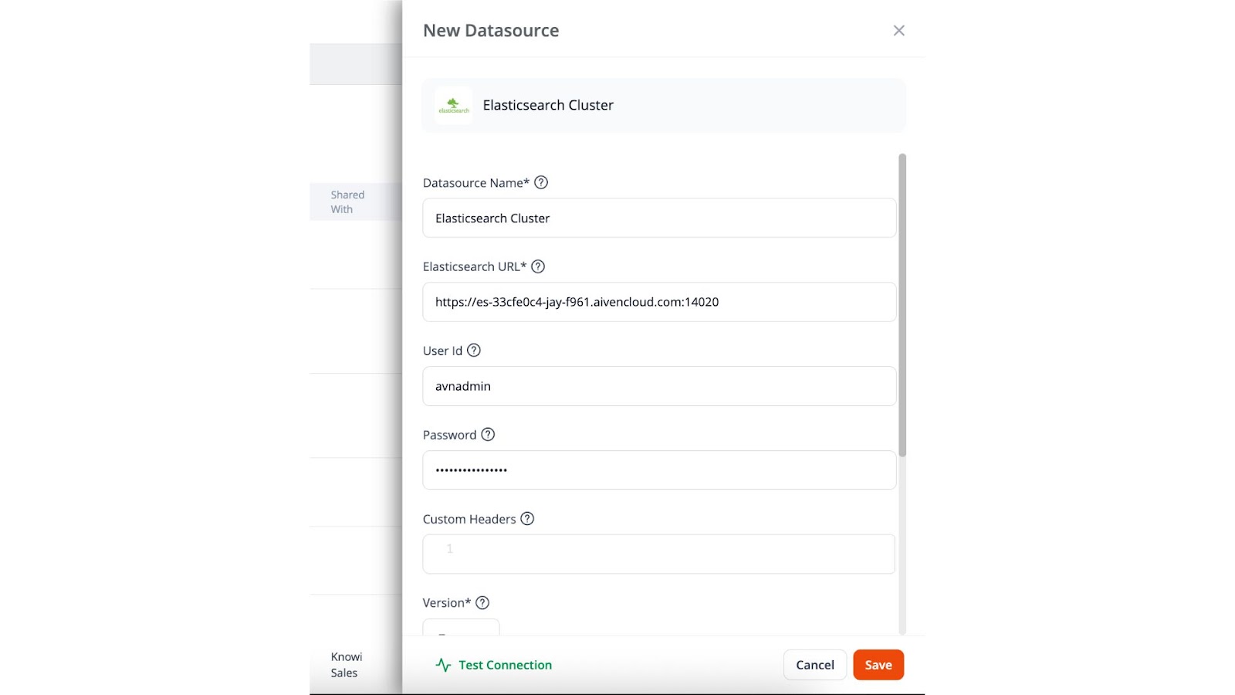Viewport: 1235px width, 695px height.
Task: Edit the Elasticsearch URL field
Action: click(659, 302)
